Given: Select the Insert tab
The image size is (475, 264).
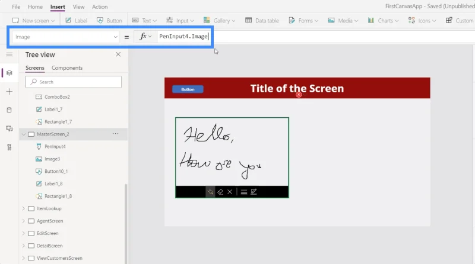Looking at the screenshot, I should click(58, 7).
